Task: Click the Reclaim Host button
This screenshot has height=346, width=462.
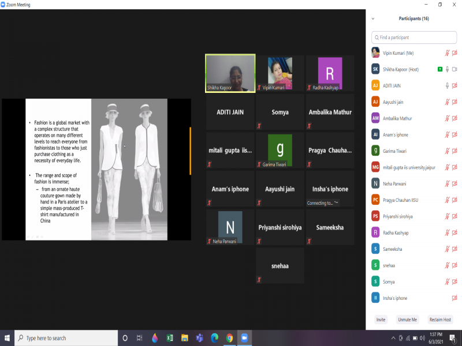Action: pos(441,319)
